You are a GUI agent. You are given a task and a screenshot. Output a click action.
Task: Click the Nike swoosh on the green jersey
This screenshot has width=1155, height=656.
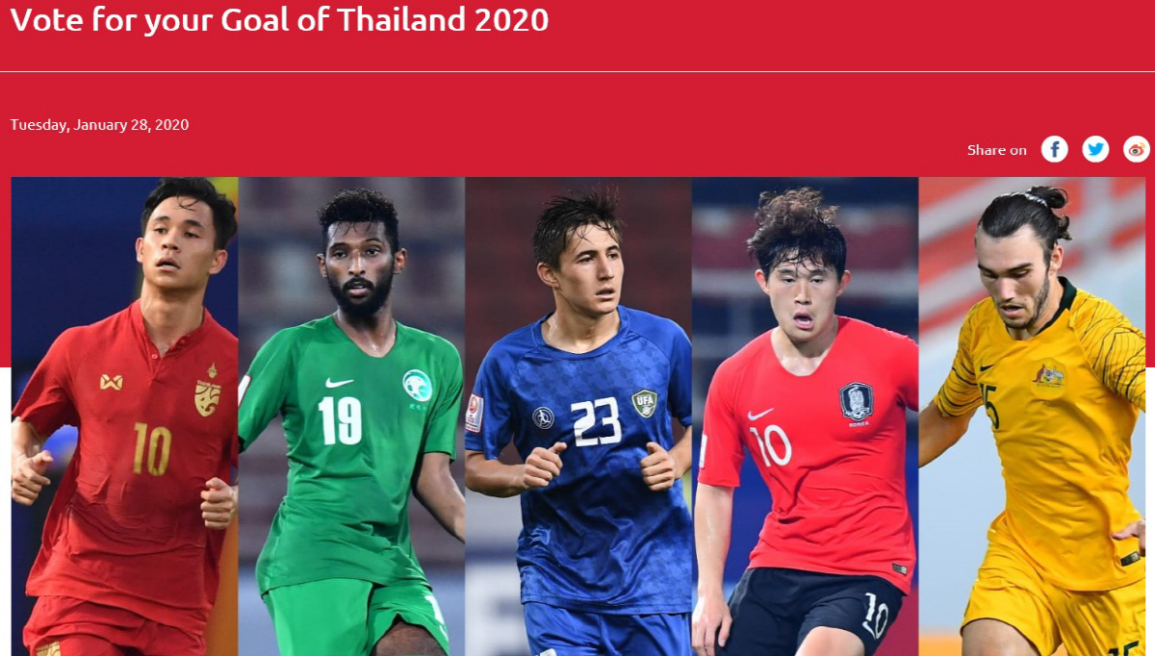[339, 382]
